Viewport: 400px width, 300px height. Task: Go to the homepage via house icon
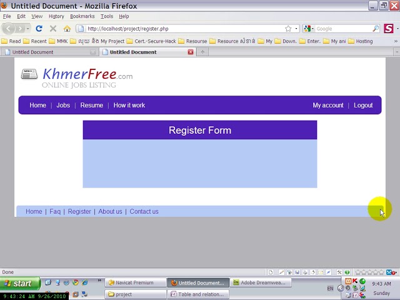point(67,29)
